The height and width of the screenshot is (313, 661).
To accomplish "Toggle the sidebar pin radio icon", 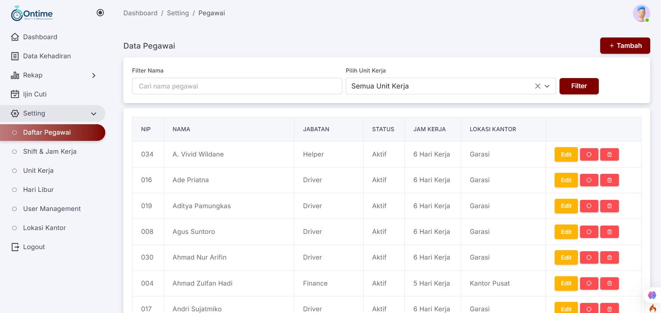I will click(x=100, y=13).
